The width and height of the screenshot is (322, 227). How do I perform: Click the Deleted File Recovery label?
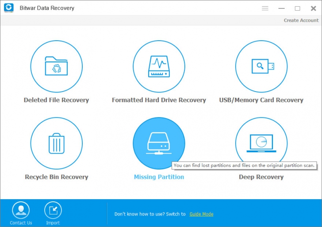point(56,100)
